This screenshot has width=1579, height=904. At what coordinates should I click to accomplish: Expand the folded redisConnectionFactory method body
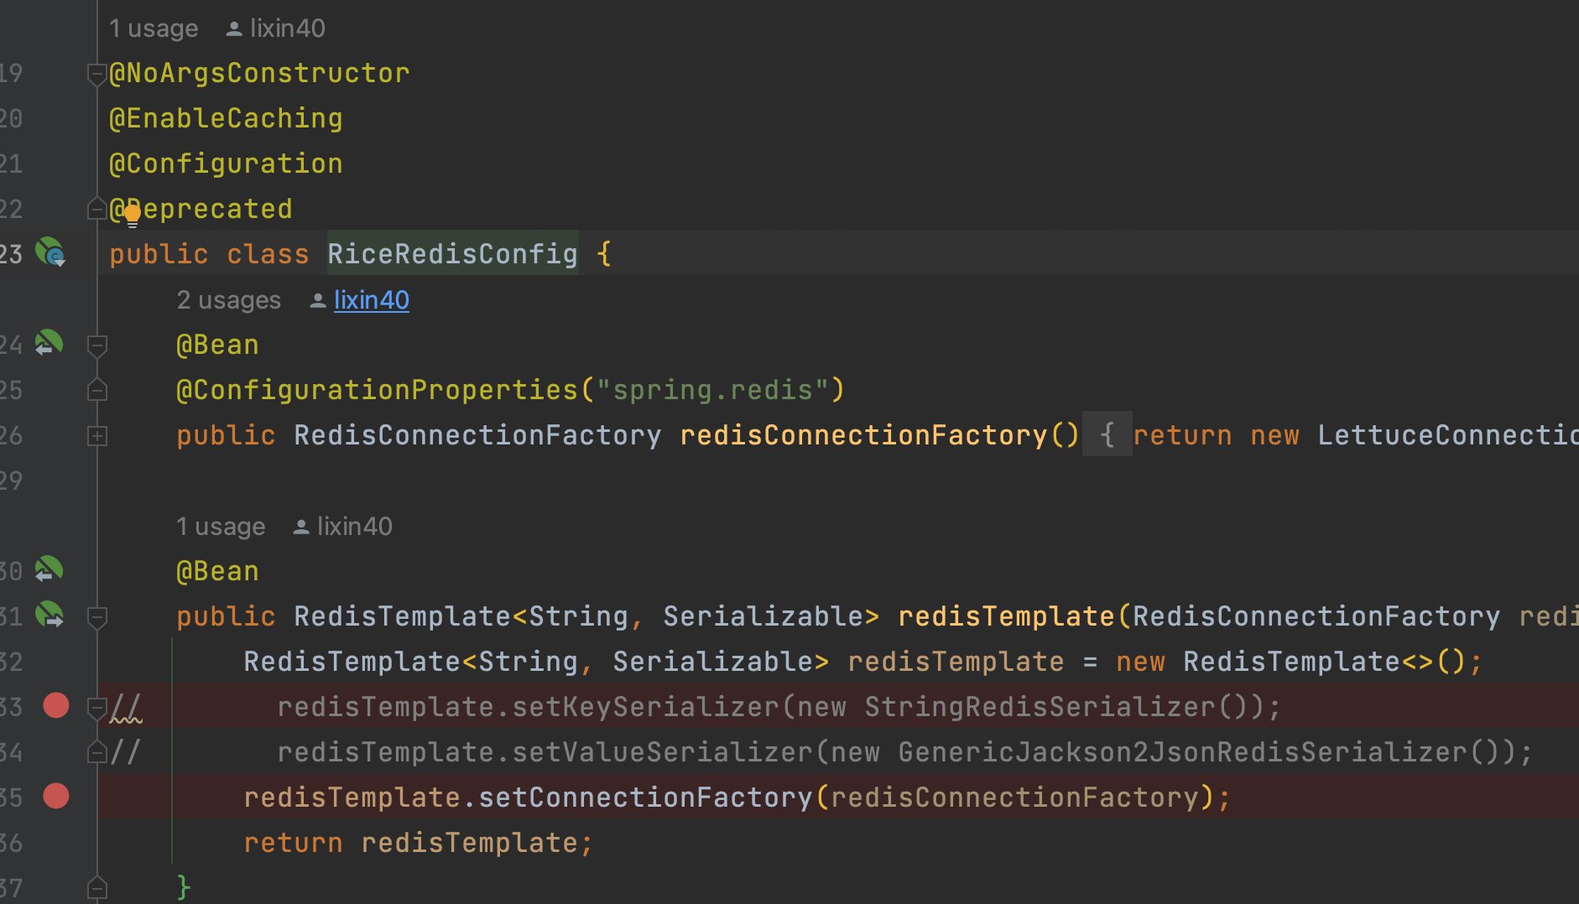pos(97,436)
